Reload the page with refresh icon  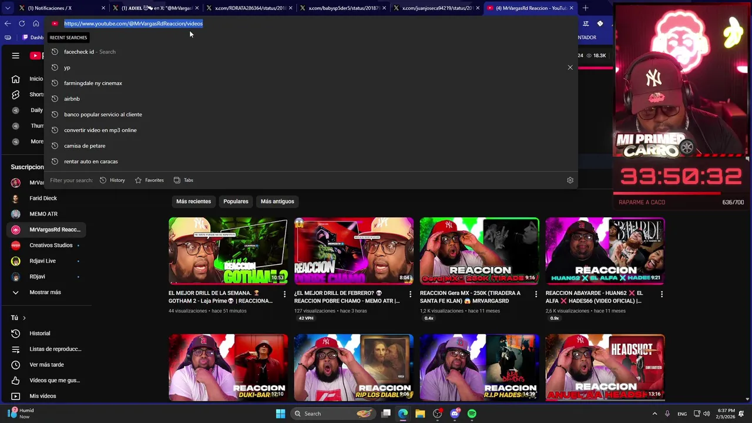[x=22, y=23]
